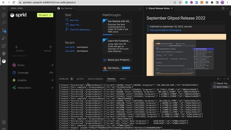The width and height of the screenshot is (231, 130).
Task: Open the Manage gear icon
Action: point(4,129)
